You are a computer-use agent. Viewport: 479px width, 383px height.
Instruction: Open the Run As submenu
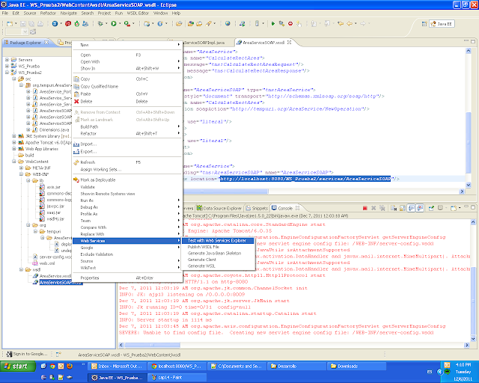[x=127, y=200]
